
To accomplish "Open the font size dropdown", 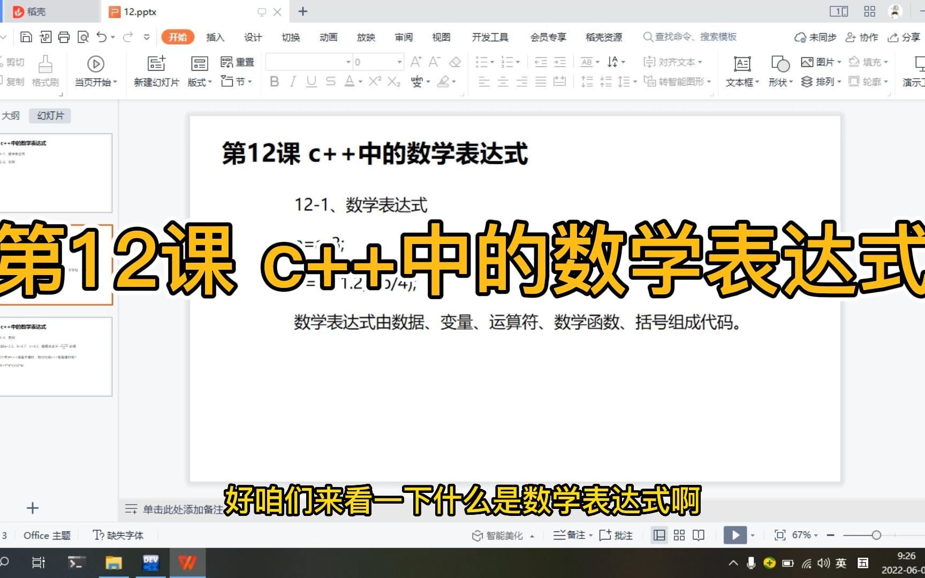I will click(x=398, y=62).
